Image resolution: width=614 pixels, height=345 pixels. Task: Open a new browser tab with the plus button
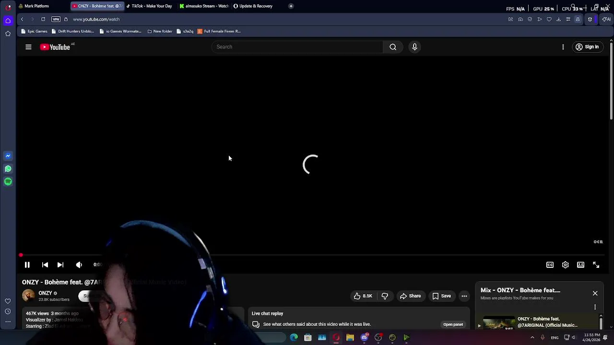tap(291, 6)
